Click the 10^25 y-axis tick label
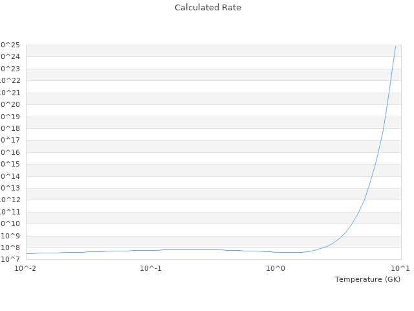Viewport: 414px width, 311px height. [x=10, y=45]
